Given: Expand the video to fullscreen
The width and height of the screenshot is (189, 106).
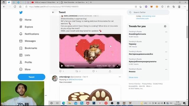Looking at the screenshot, I should [118, 66].
